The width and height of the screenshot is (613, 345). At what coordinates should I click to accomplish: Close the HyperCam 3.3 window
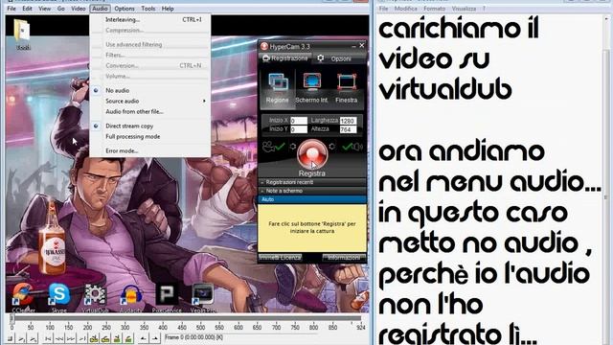click(x=362, y=46)
